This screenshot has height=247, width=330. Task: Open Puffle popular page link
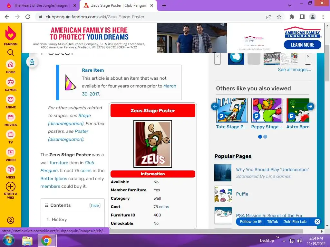point(242,194)
